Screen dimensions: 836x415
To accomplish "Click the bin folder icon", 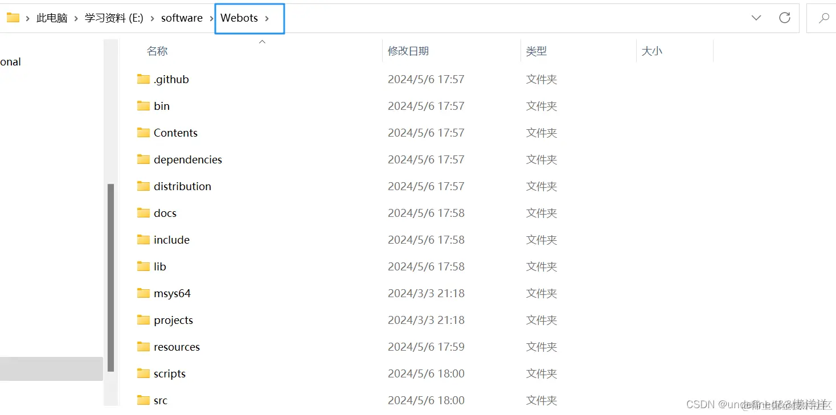I will (144, 106).
